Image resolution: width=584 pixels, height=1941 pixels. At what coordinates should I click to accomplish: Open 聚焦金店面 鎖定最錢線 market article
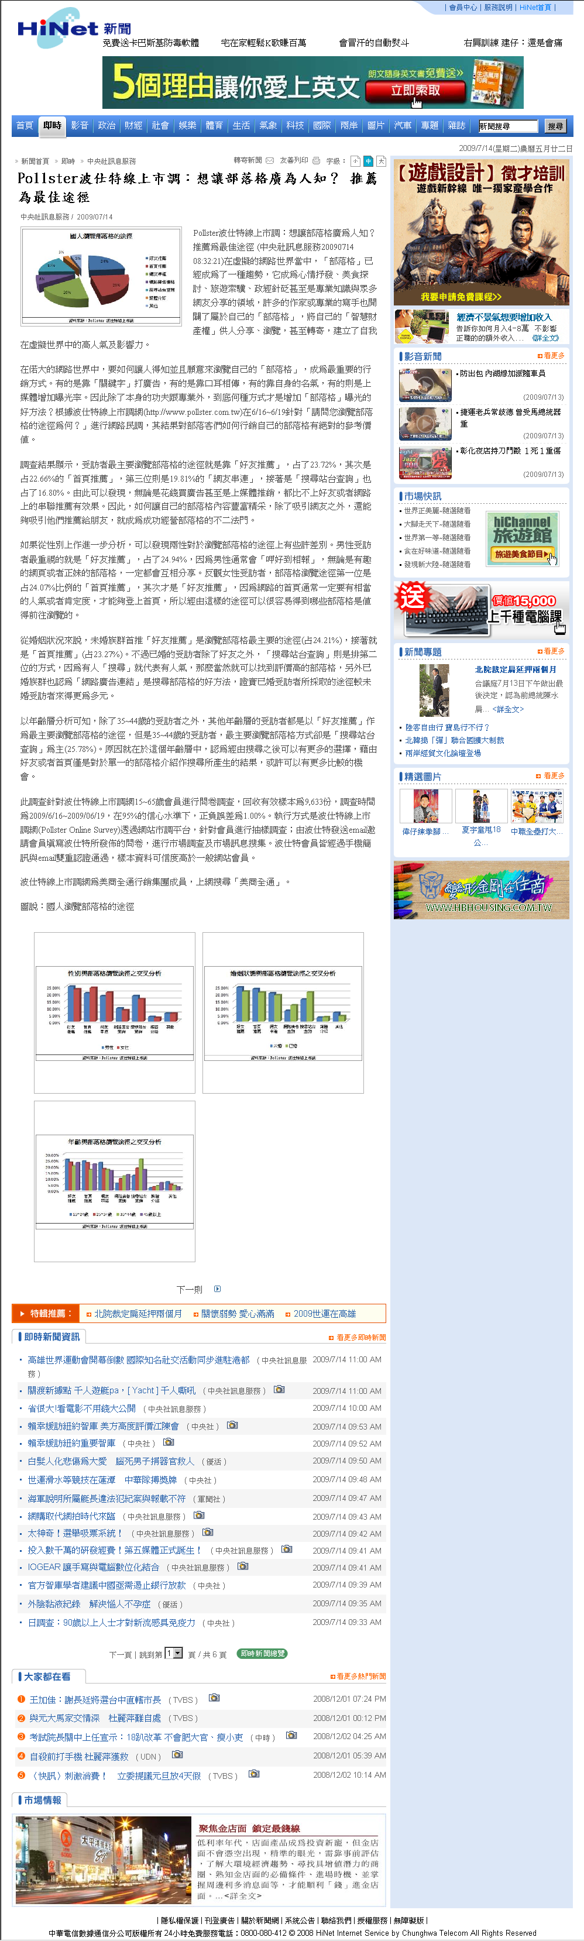coord(249,1829)
